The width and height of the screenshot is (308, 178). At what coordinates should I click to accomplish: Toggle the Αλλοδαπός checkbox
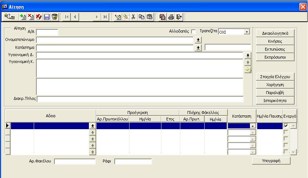pos(193,31)
